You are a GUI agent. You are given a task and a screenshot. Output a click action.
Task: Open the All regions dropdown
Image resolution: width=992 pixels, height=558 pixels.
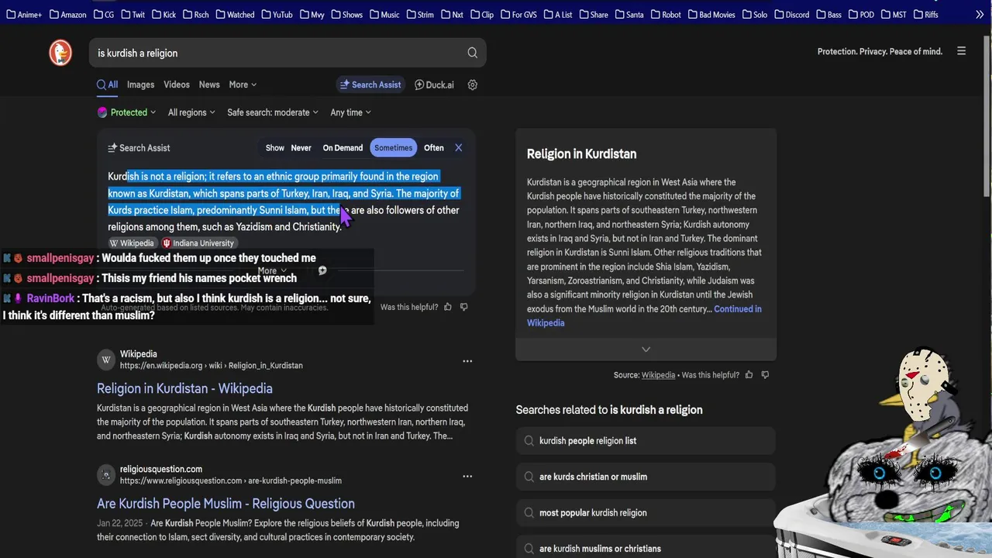point(191,112)
